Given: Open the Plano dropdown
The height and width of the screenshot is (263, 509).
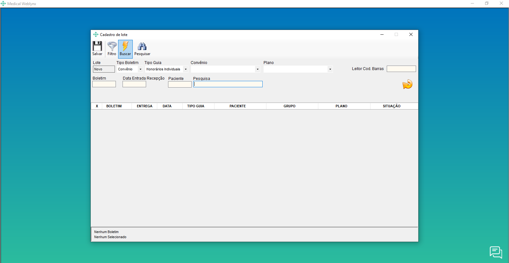Looking at the screenshot, I should pyautogui.click(x=330, y=69).
